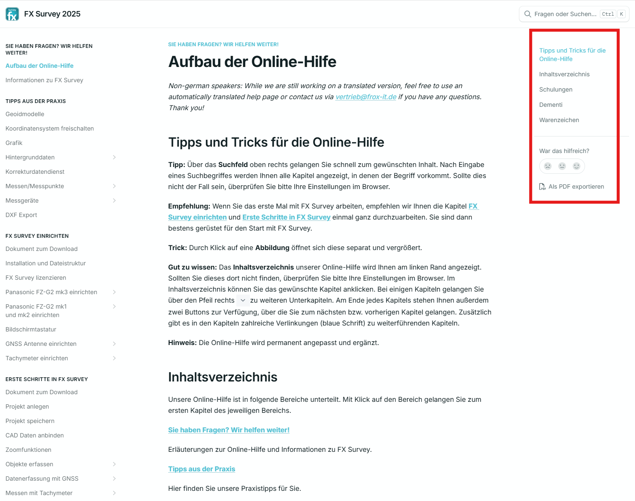Expand Tachymeter einrichten subchapters
The width and height of the screenshot is (635, 501).
(114, 358)
